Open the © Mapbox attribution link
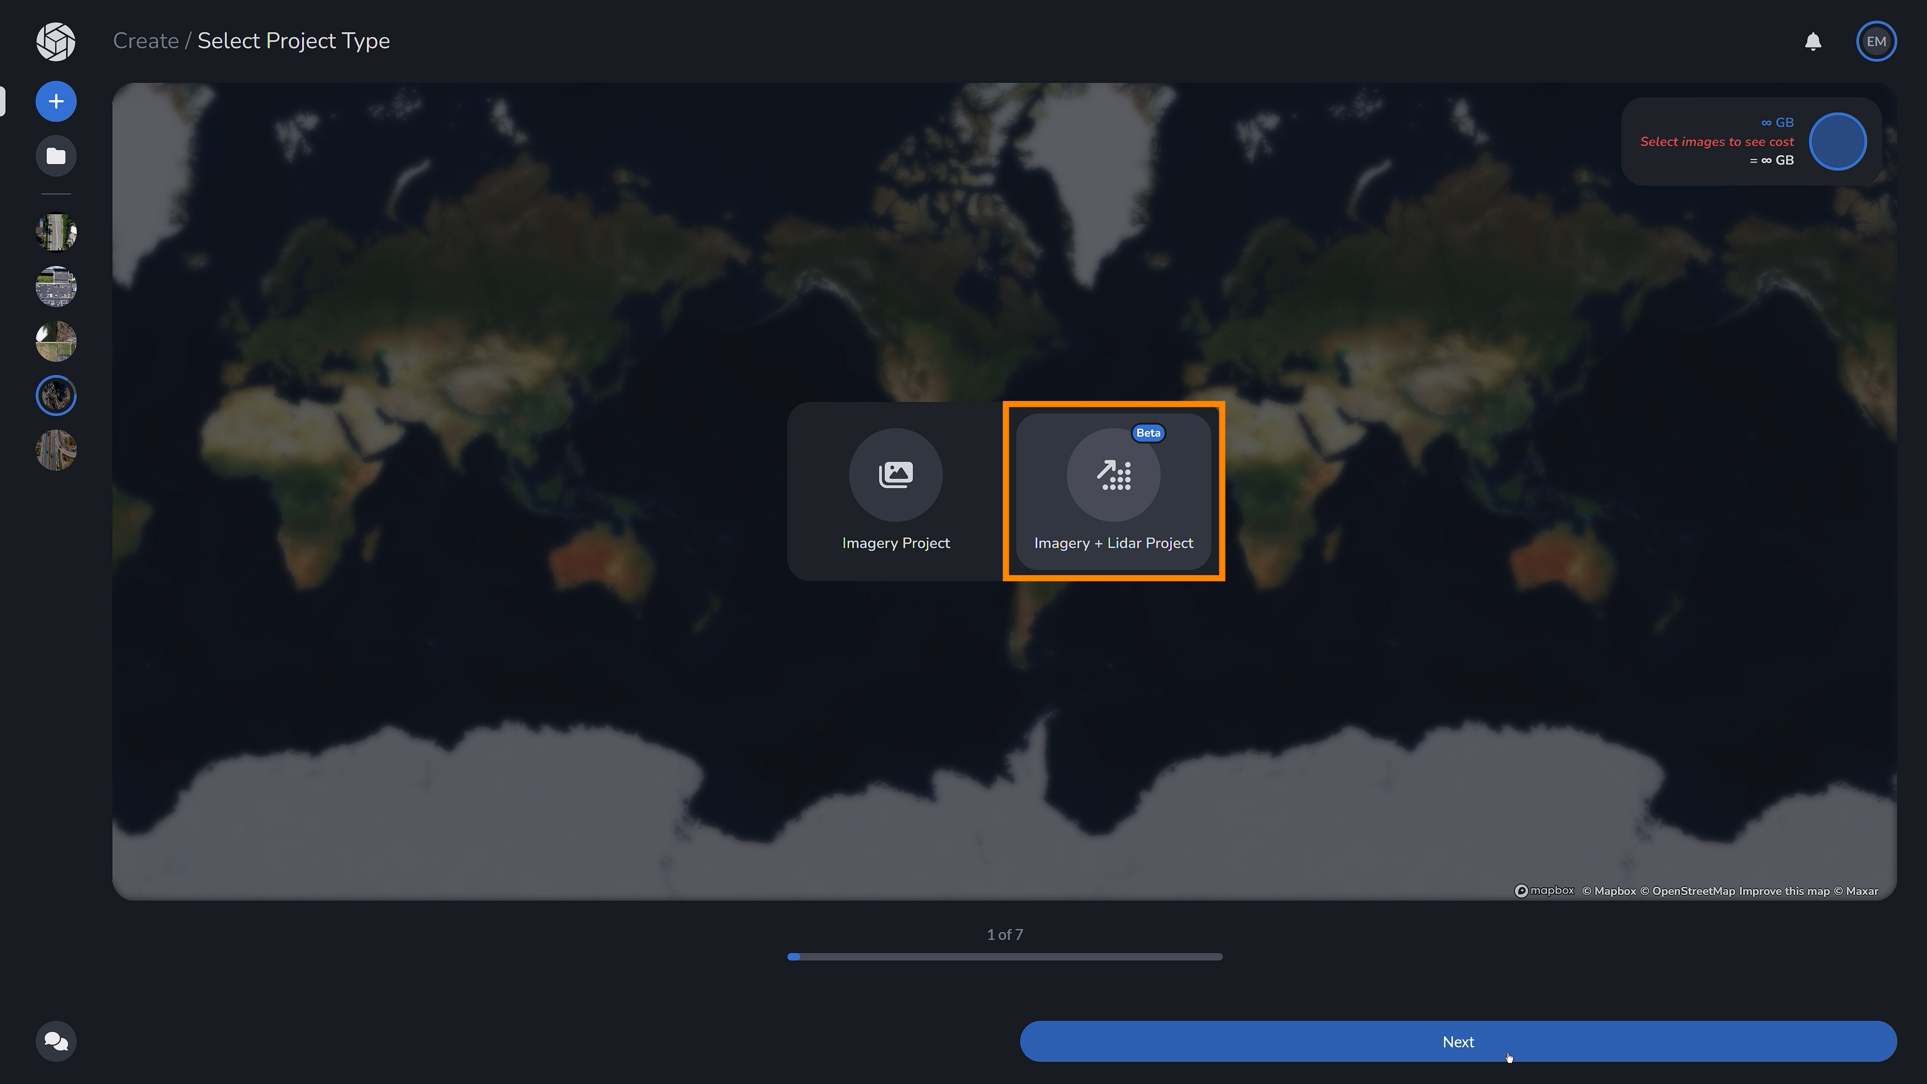 tap(1609, 891)
